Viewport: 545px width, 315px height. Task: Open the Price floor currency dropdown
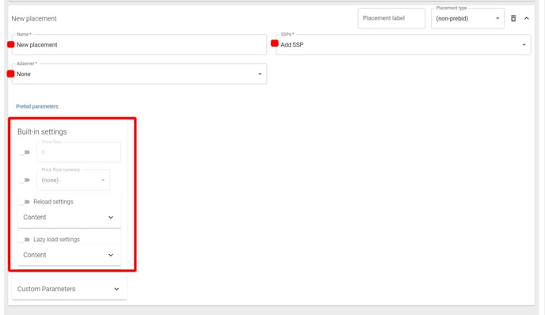[x=73, y=180]
